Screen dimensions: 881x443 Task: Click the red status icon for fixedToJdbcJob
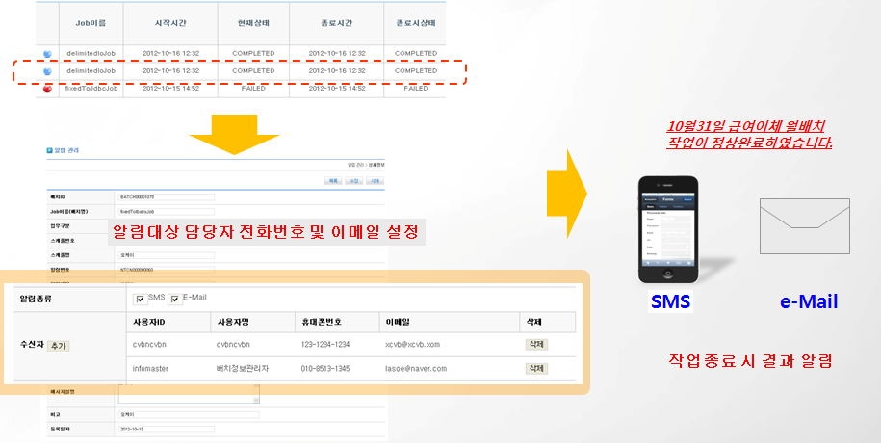coord(48,88)
